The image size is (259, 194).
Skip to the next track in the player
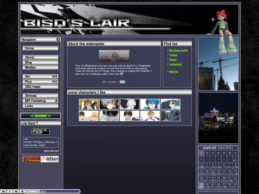pyautogui.click(x=16, y=192)
